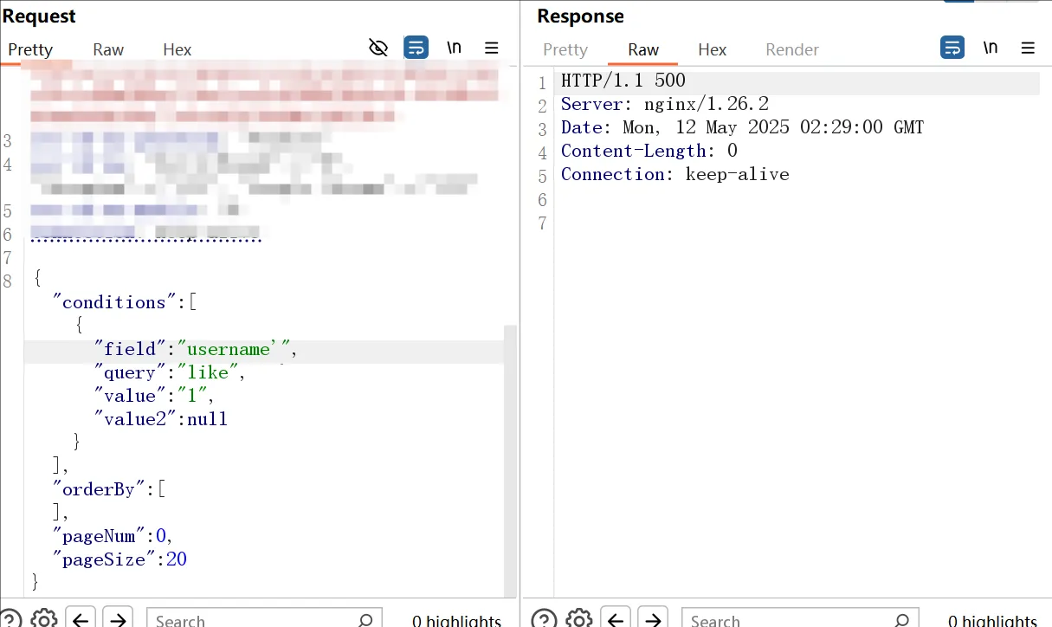Viewport: 1052px width, 627px height.
Task: Click the Date header in Response
Action: pos(743,127)
